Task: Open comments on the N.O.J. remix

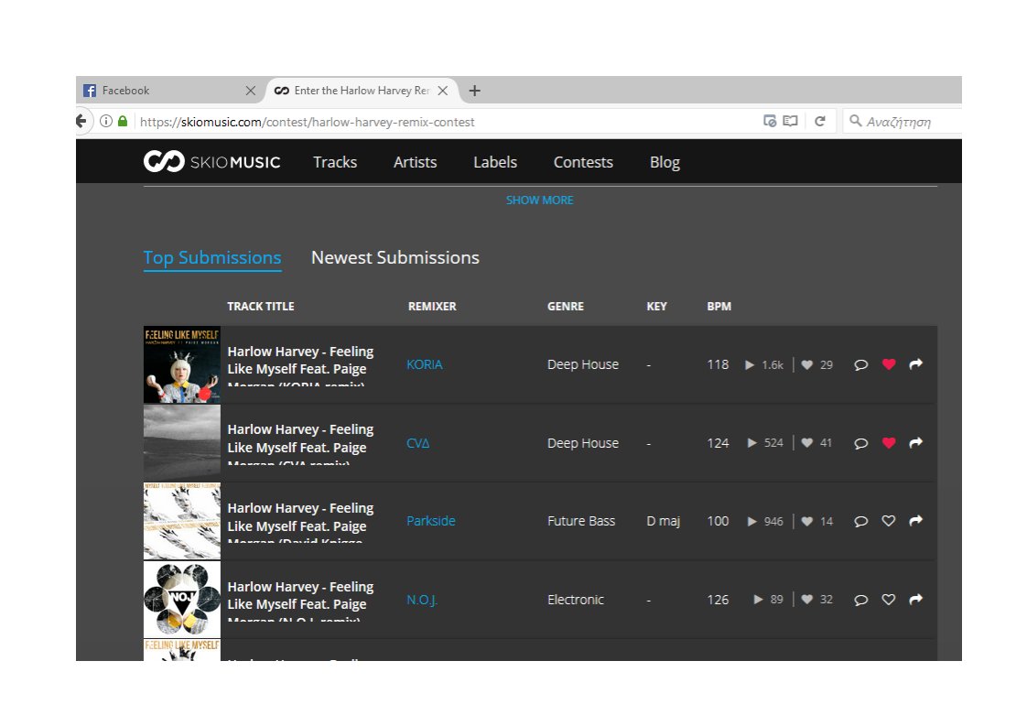Action: point(860,600)
